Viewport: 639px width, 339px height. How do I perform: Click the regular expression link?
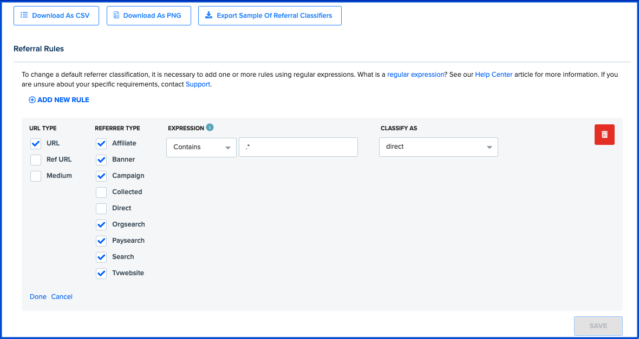[415, 74]
